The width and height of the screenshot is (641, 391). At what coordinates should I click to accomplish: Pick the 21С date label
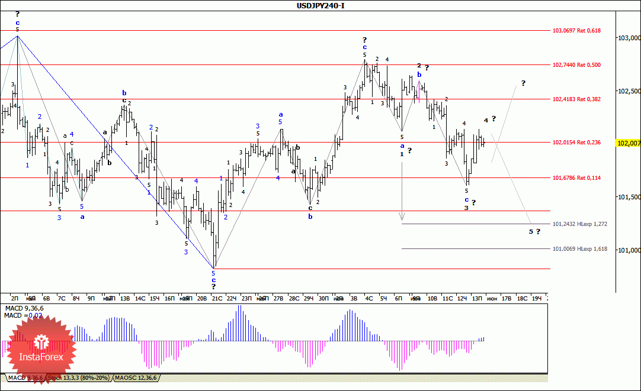click(217, 299)
